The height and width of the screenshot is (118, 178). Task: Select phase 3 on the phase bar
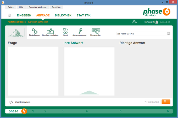click(63, 111)
